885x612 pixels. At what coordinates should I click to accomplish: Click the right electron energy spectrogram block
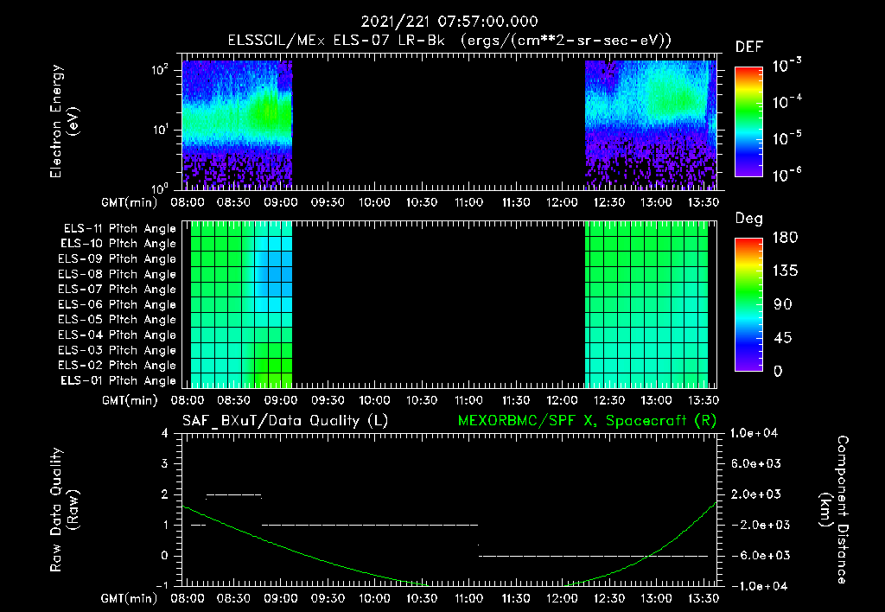tap(651, 124)
